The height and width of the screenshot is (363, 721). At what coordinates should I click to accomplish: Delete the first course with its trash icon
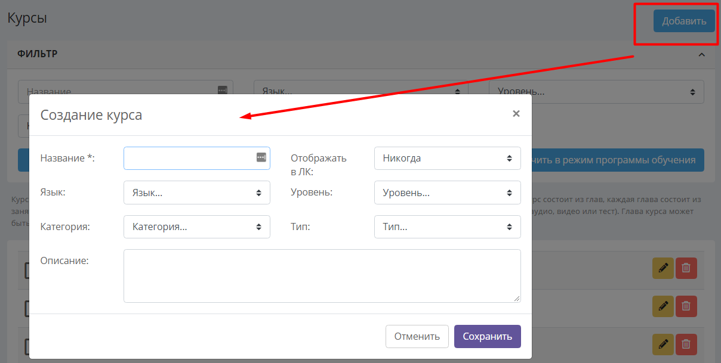(686, 268)
